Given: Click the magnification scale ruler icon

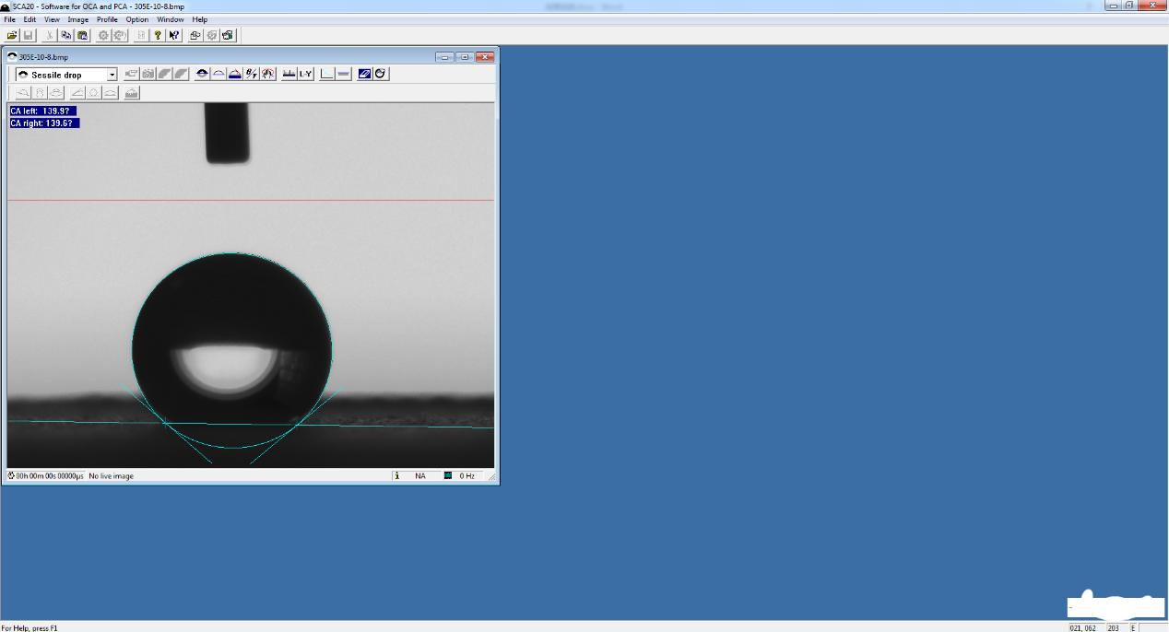Looking at the screenshot, I should point(289,74).
